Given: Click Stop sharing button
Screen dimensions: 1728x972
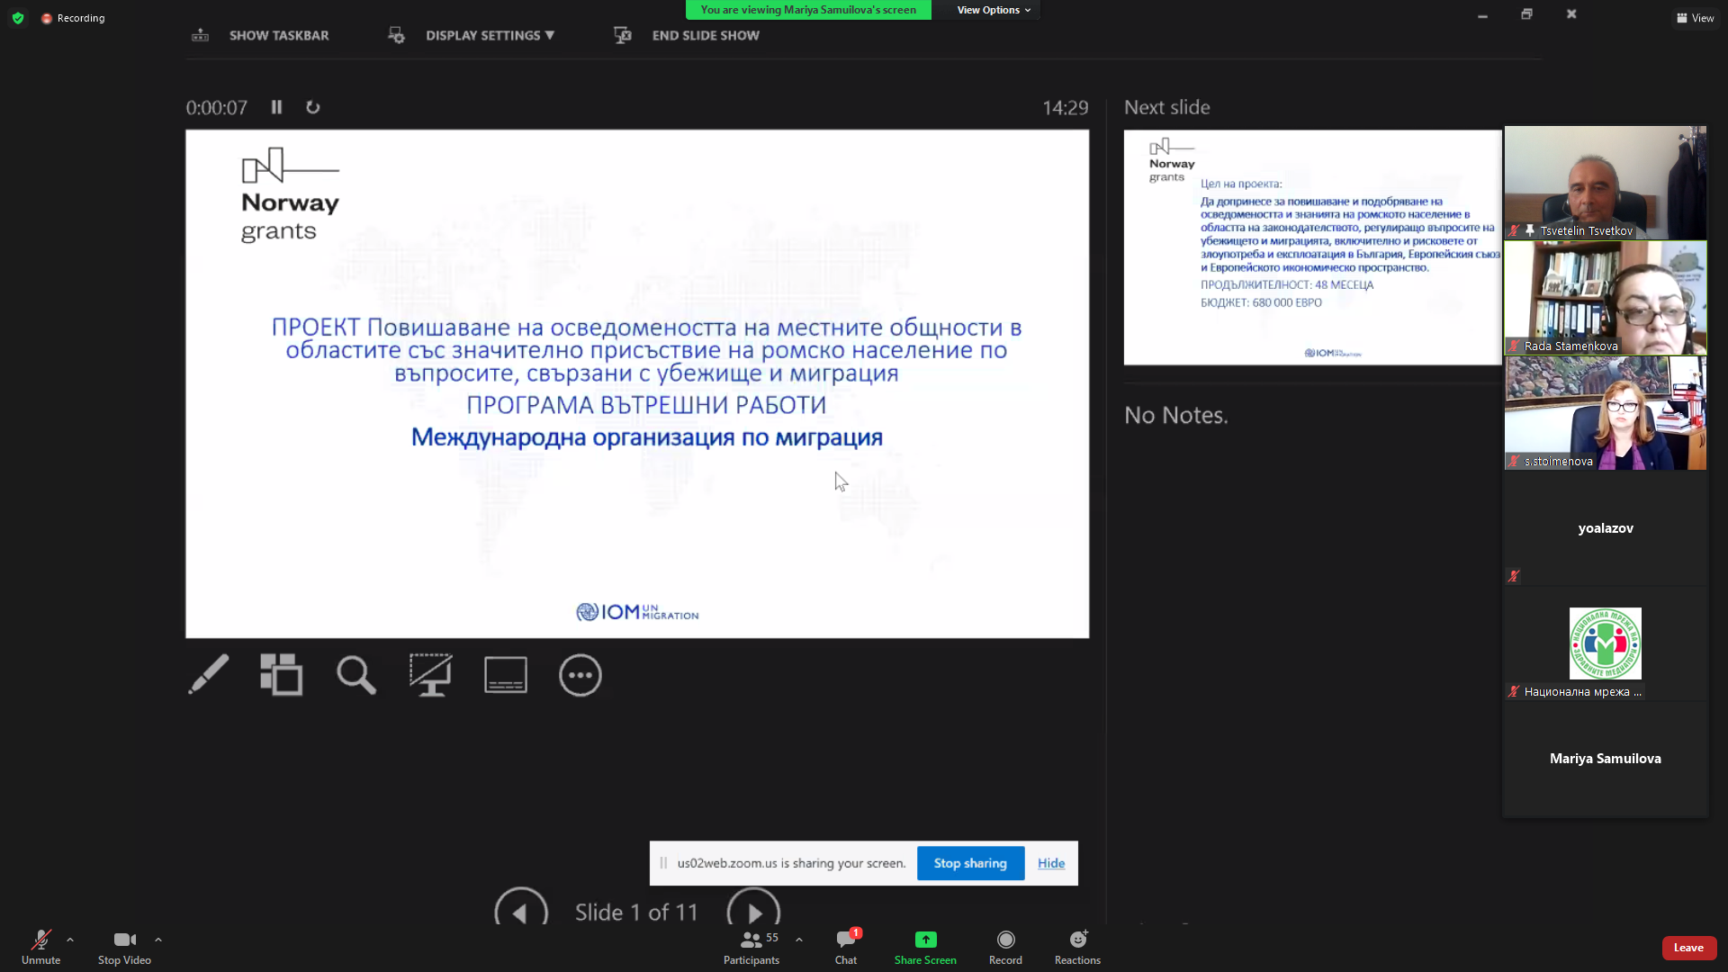Looking at the screenshot, I should coord(970,863).
